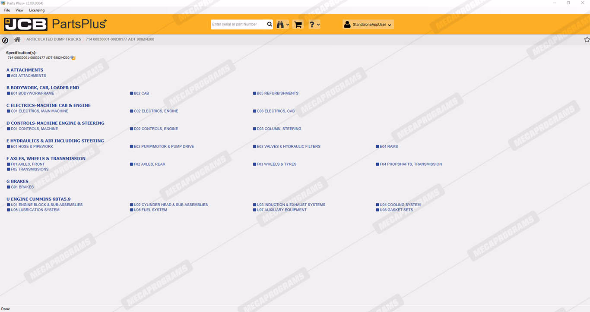The image size is (590, 312).
Task: Add this page to favorites star
Action: coord(587,40)
